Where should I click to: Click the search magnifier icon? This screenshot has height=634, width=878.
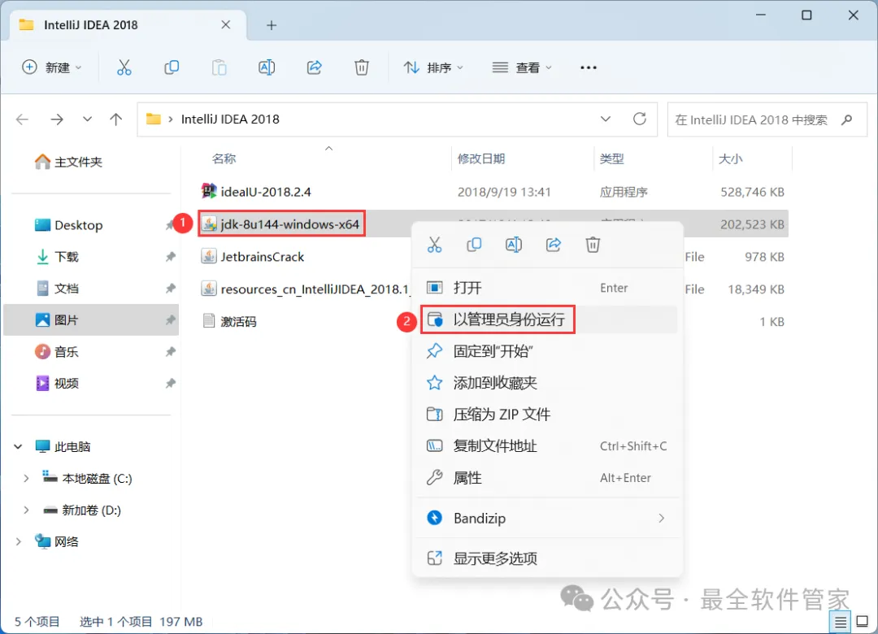click(846, 119)
